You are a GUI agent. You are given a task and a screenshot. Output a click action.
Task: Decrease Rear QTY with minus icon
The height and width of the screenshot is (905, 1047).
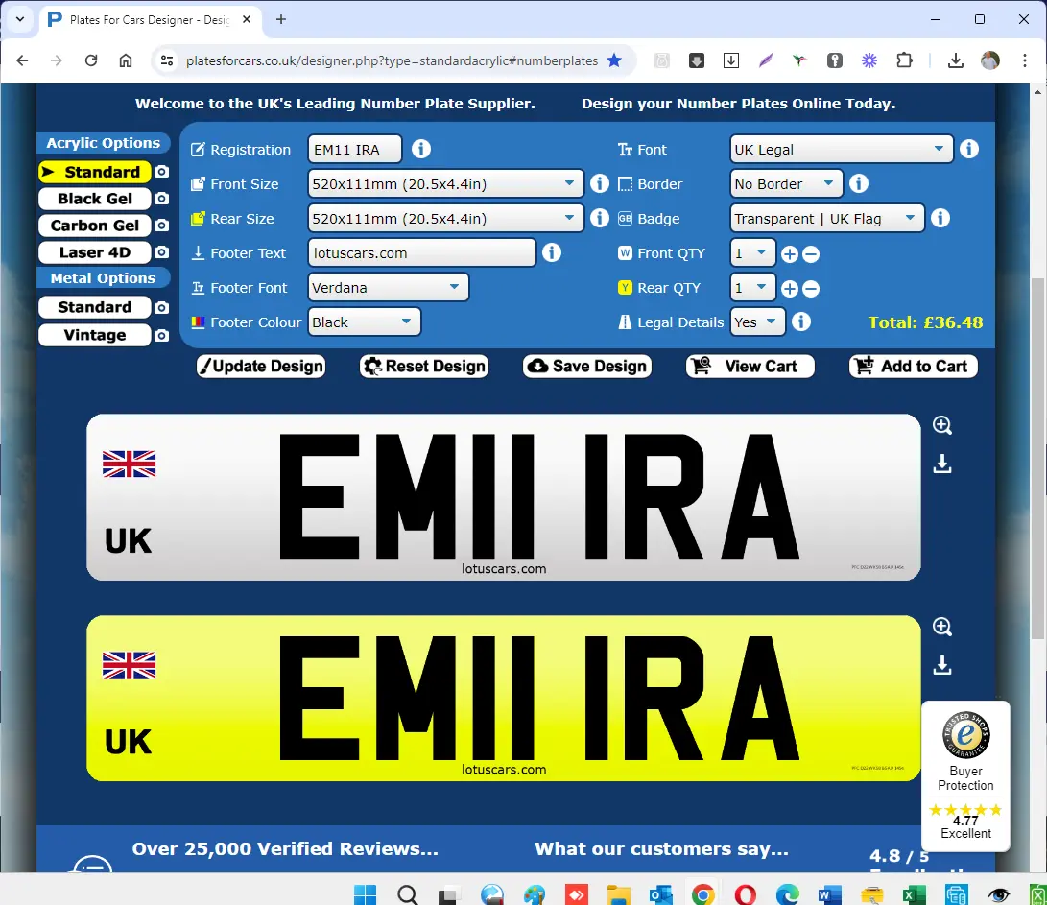pyautogui.click(x=811, y=288)
